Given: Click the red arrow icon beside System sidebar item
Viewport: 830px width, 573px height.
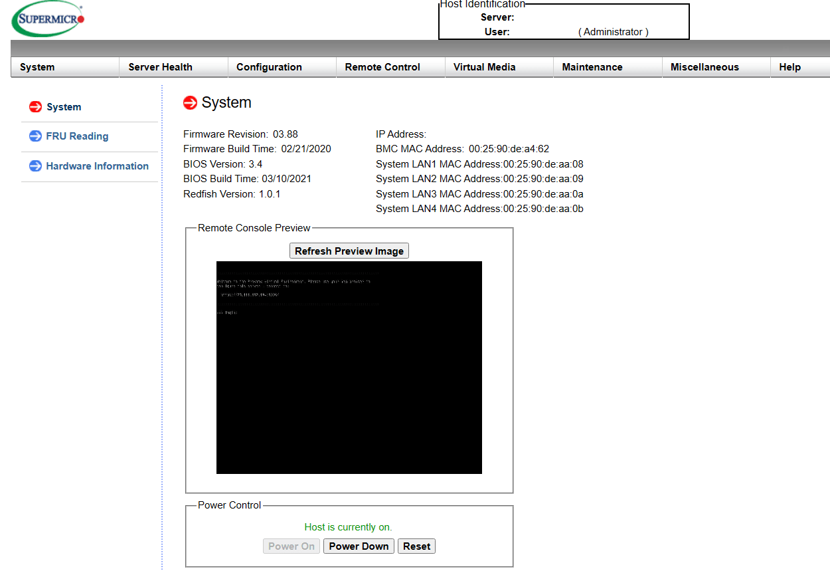Looking at the screenshot, I should pyautogui.click(x=36, y=107).
